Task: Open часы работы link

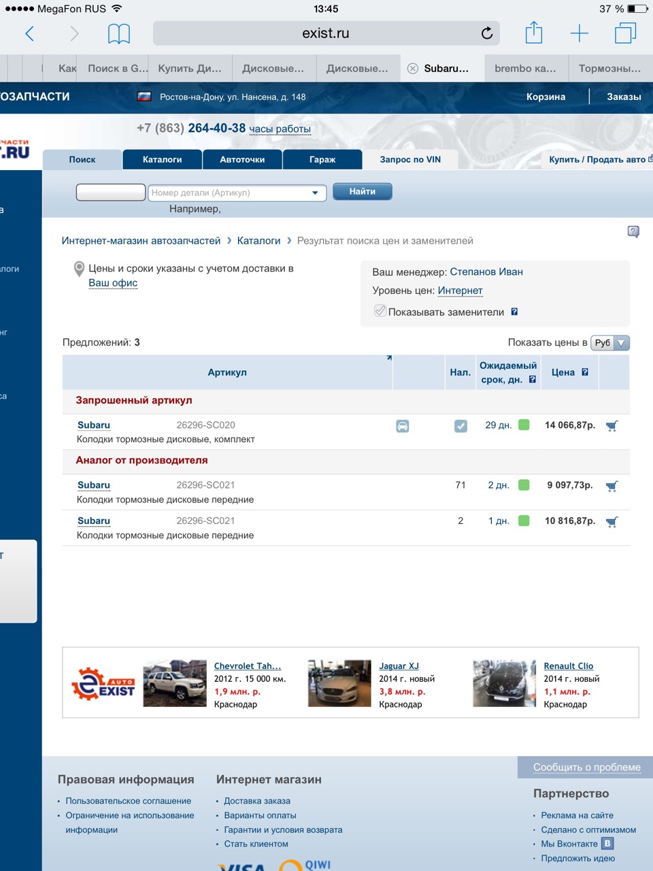Action: [280, 129]
